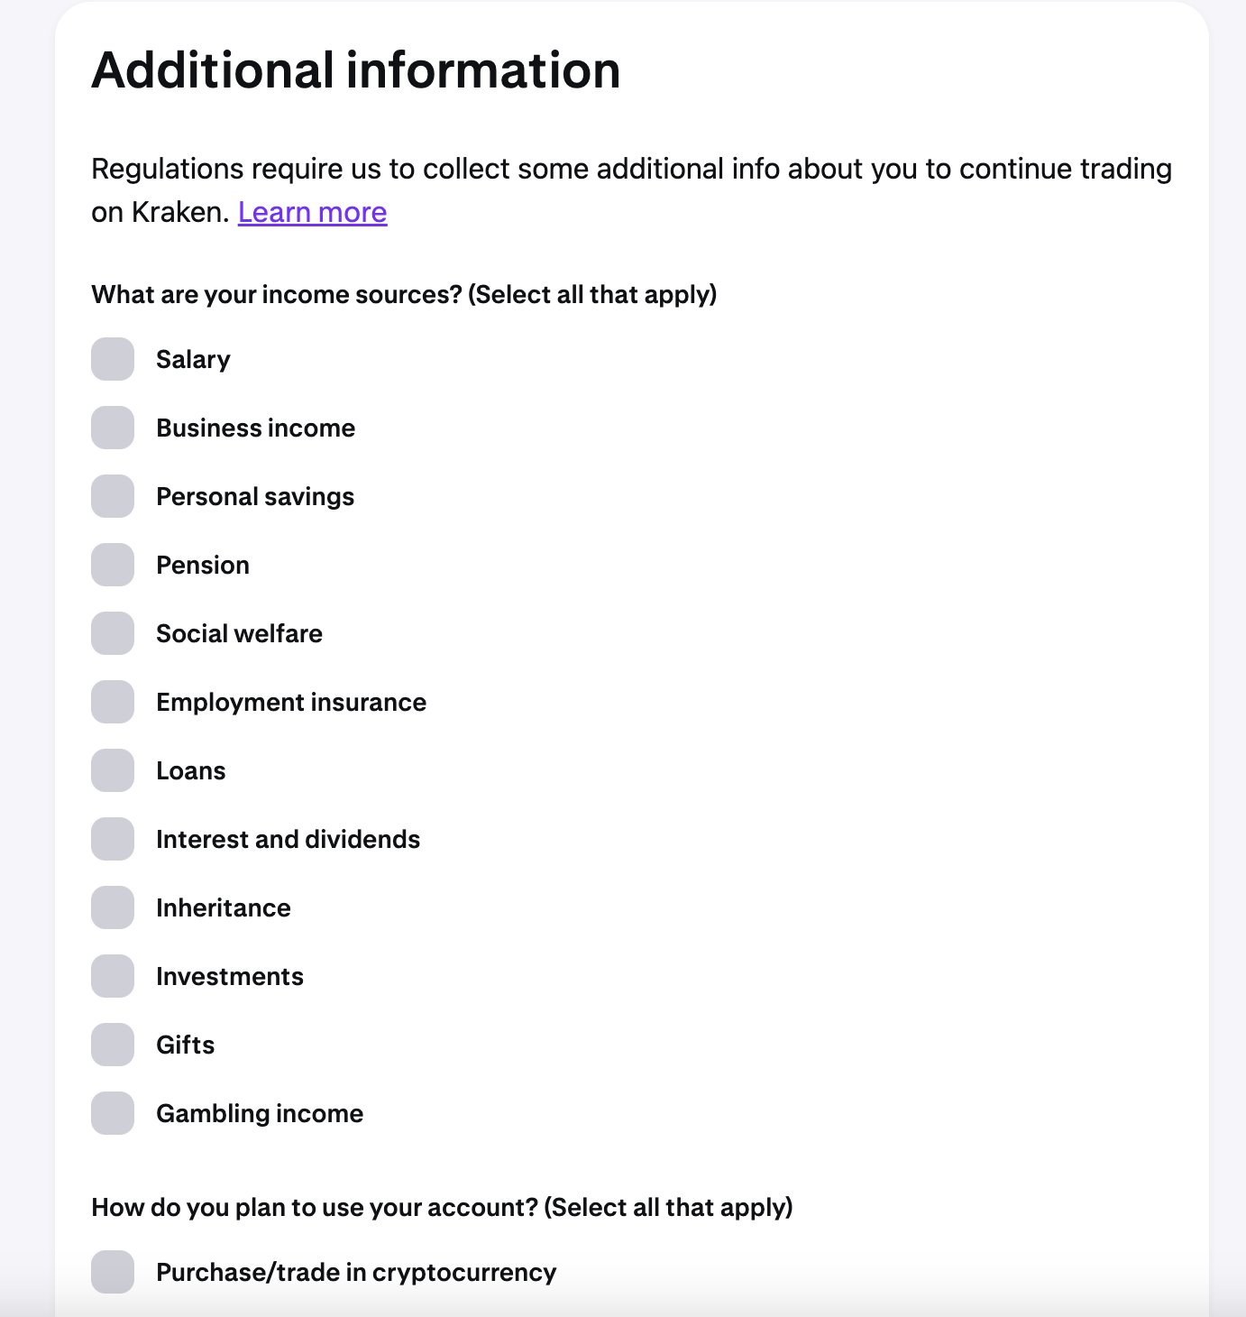Click the Additional information heading
This screenshot has width=1246, height=1317.
click(x=355, y=69)
